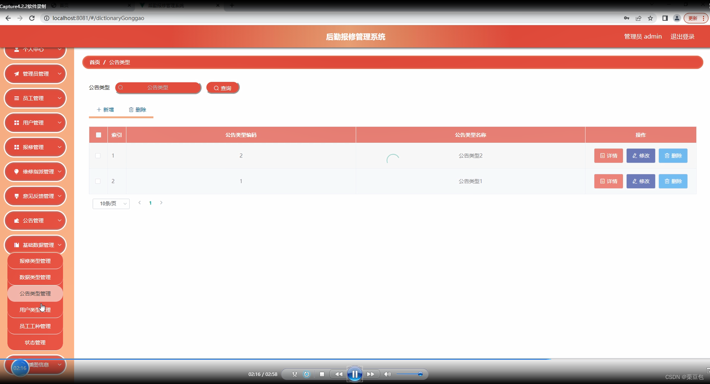
Task: Click 修改 for 公告类型1 row
Action: (641, 181)
